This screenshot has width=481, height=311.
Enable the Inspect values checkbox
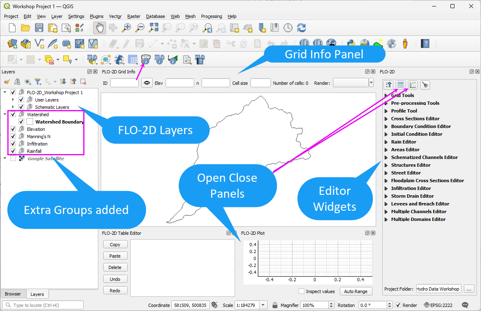click(x=301, y=291)
